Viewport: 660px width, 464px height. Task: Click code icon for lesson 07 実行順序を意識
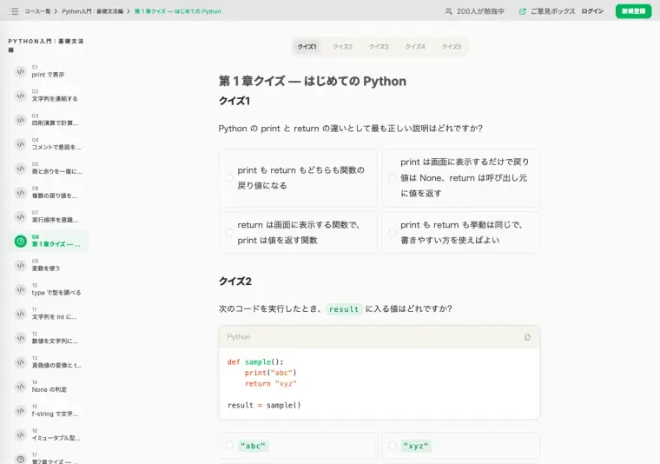pos(20,217)
